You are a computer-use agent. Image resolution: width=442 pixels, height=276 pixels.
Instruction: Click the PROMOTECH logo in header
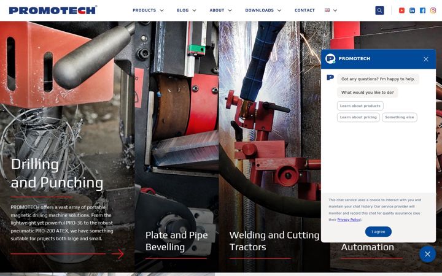[53, 10]
